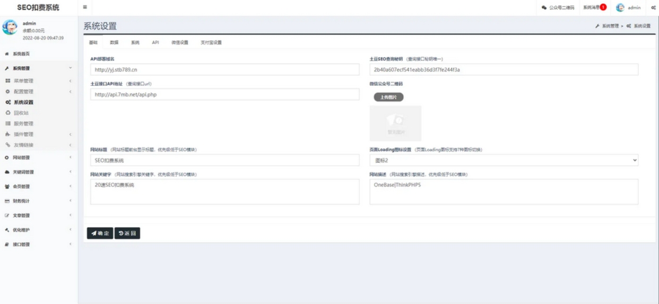Expand the 菜单管理 submenu

pyautogui.click(x=23, y=81)
